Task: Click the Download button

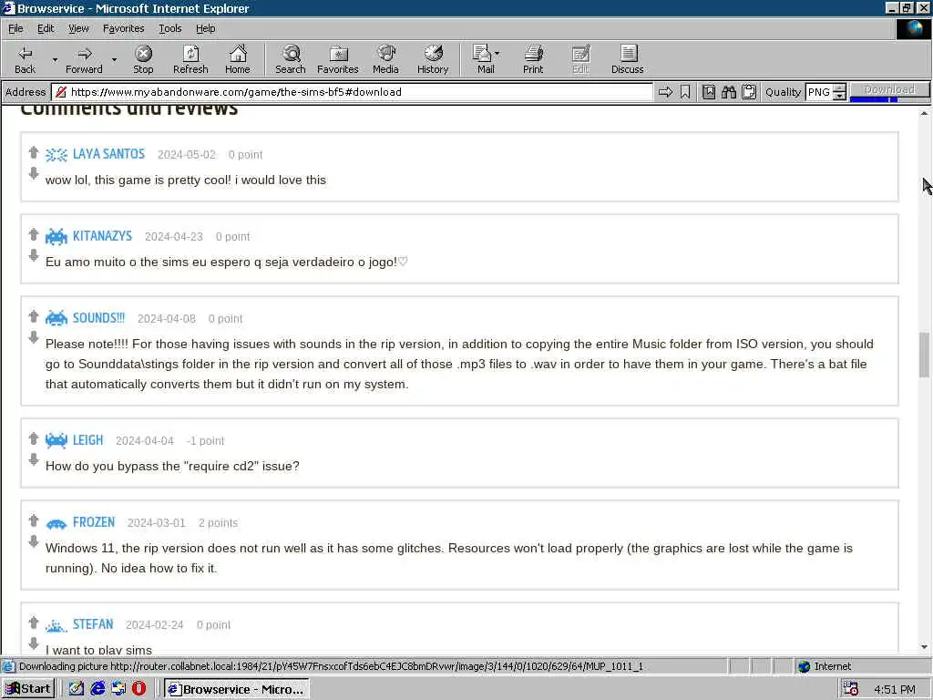Action: pyautogui.click(x=889, y=89)
